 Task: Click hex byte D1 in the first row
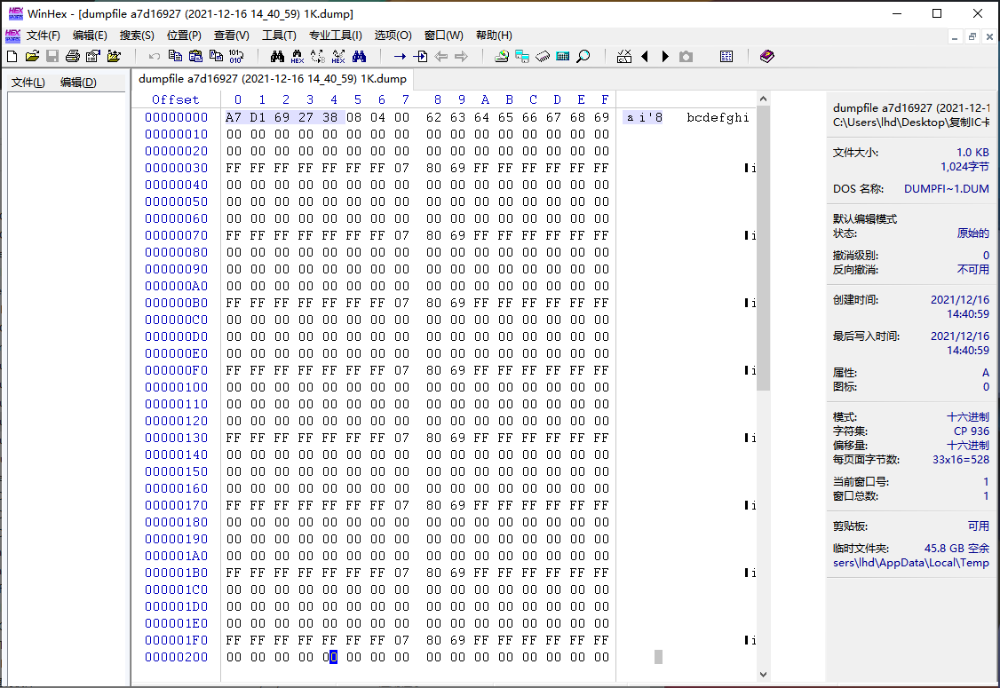click(x=258, y=117)
